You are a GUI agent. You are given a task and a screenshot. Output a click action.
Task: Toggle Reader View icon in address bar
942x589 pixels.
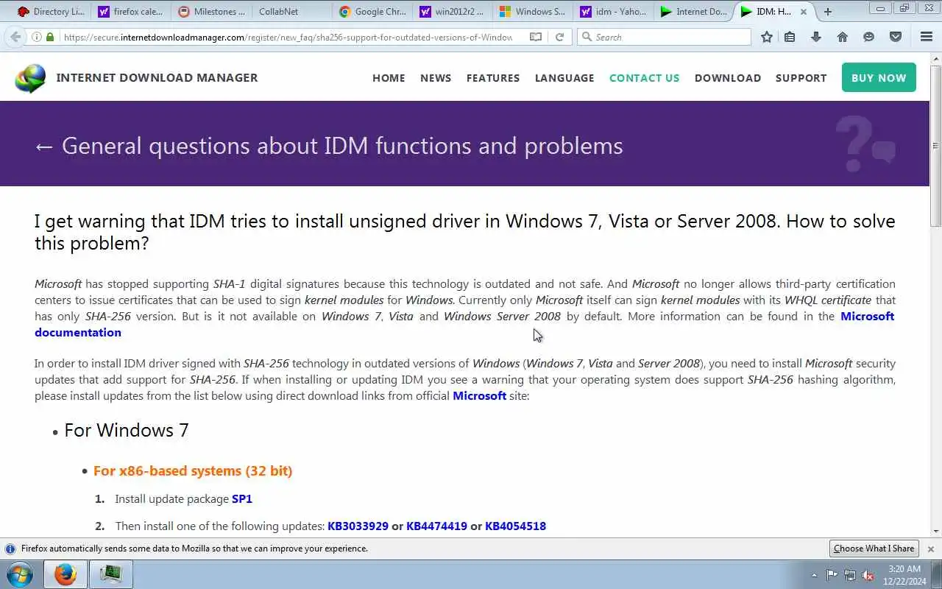pos(536,37)
